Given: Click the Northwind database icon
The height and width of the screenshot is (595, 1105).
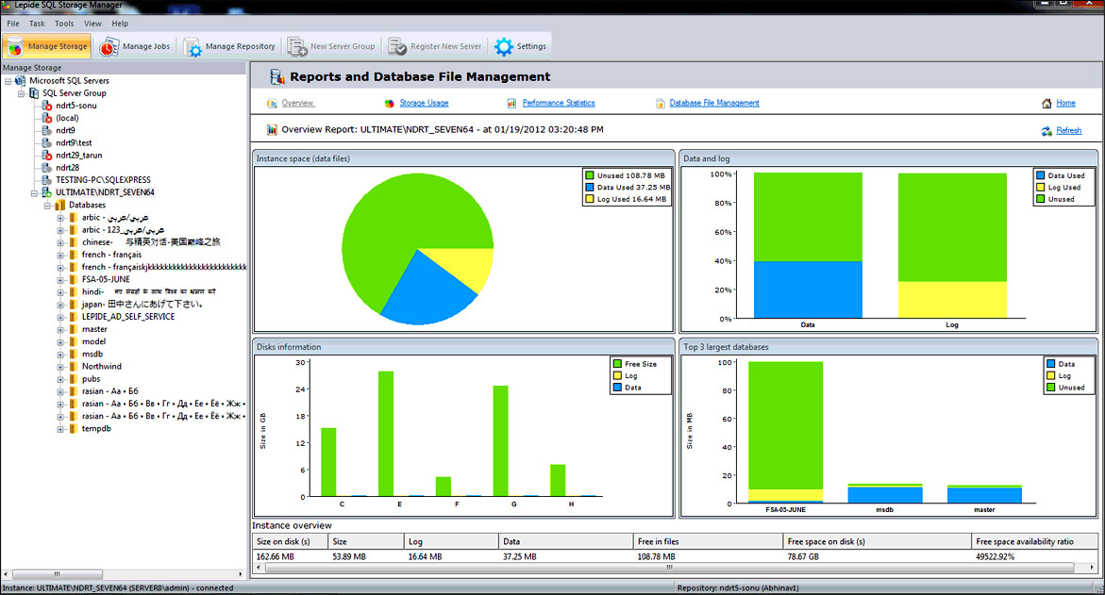Looking at the screenshot, I should (73, 366).
